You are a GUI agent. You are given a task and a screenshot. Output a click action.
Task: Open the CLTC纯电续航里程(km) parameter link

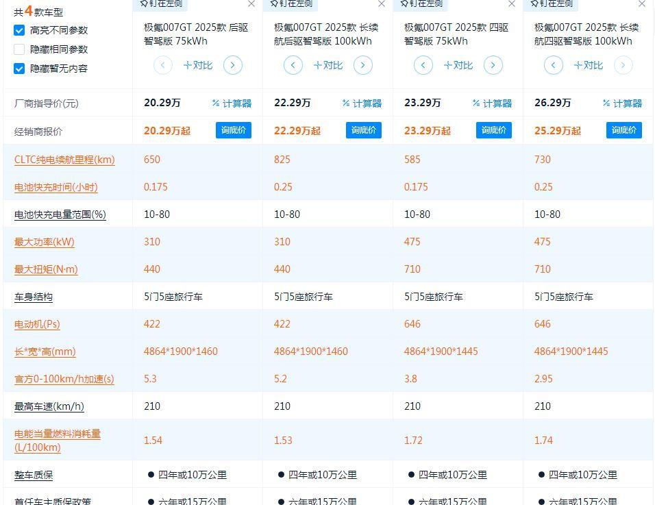tap(64, 160)
